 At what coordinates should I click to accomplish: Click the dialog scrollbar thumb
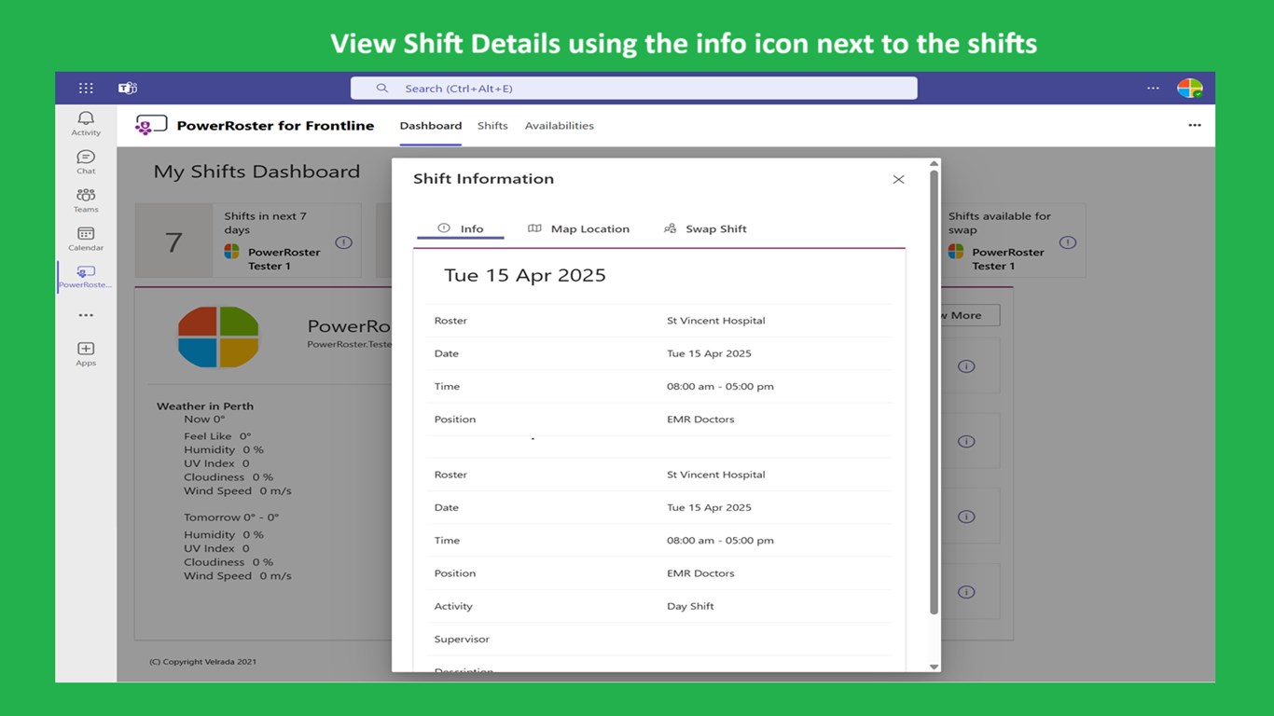[934, 392]
